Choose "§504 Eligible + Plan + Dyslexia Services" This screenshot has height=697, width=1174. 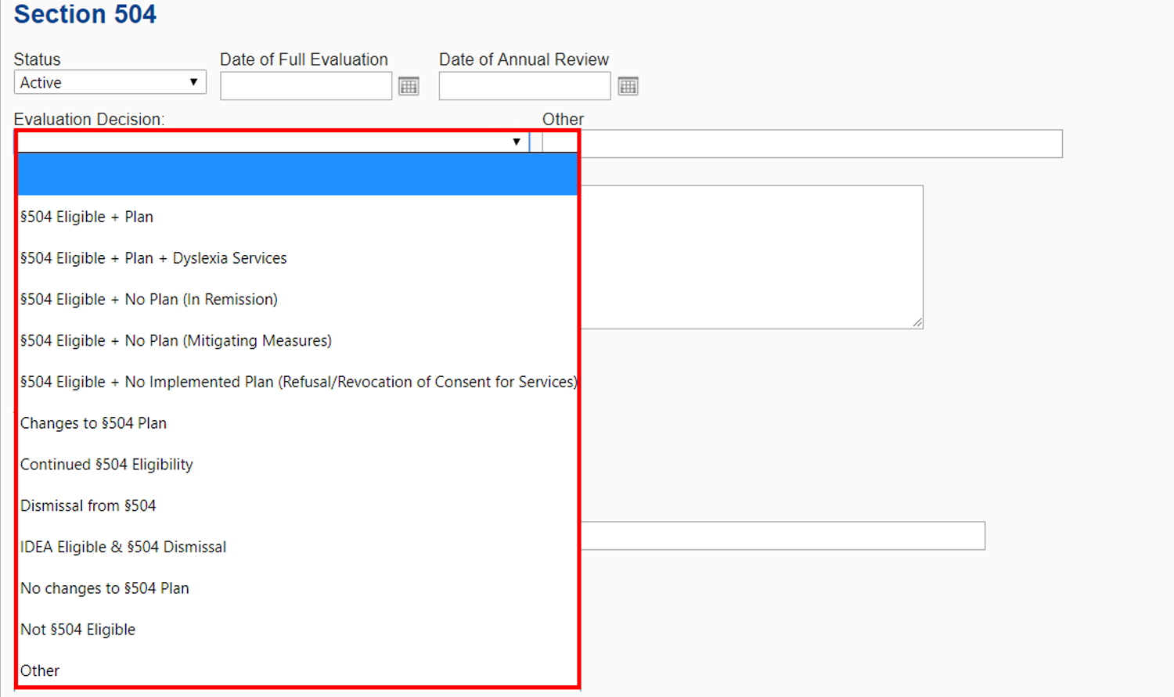point(153,258)
